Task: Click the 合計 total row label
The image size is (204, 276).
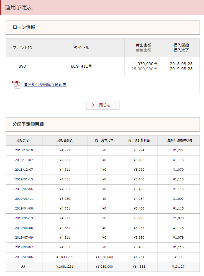Action: [x=24, y=267]
